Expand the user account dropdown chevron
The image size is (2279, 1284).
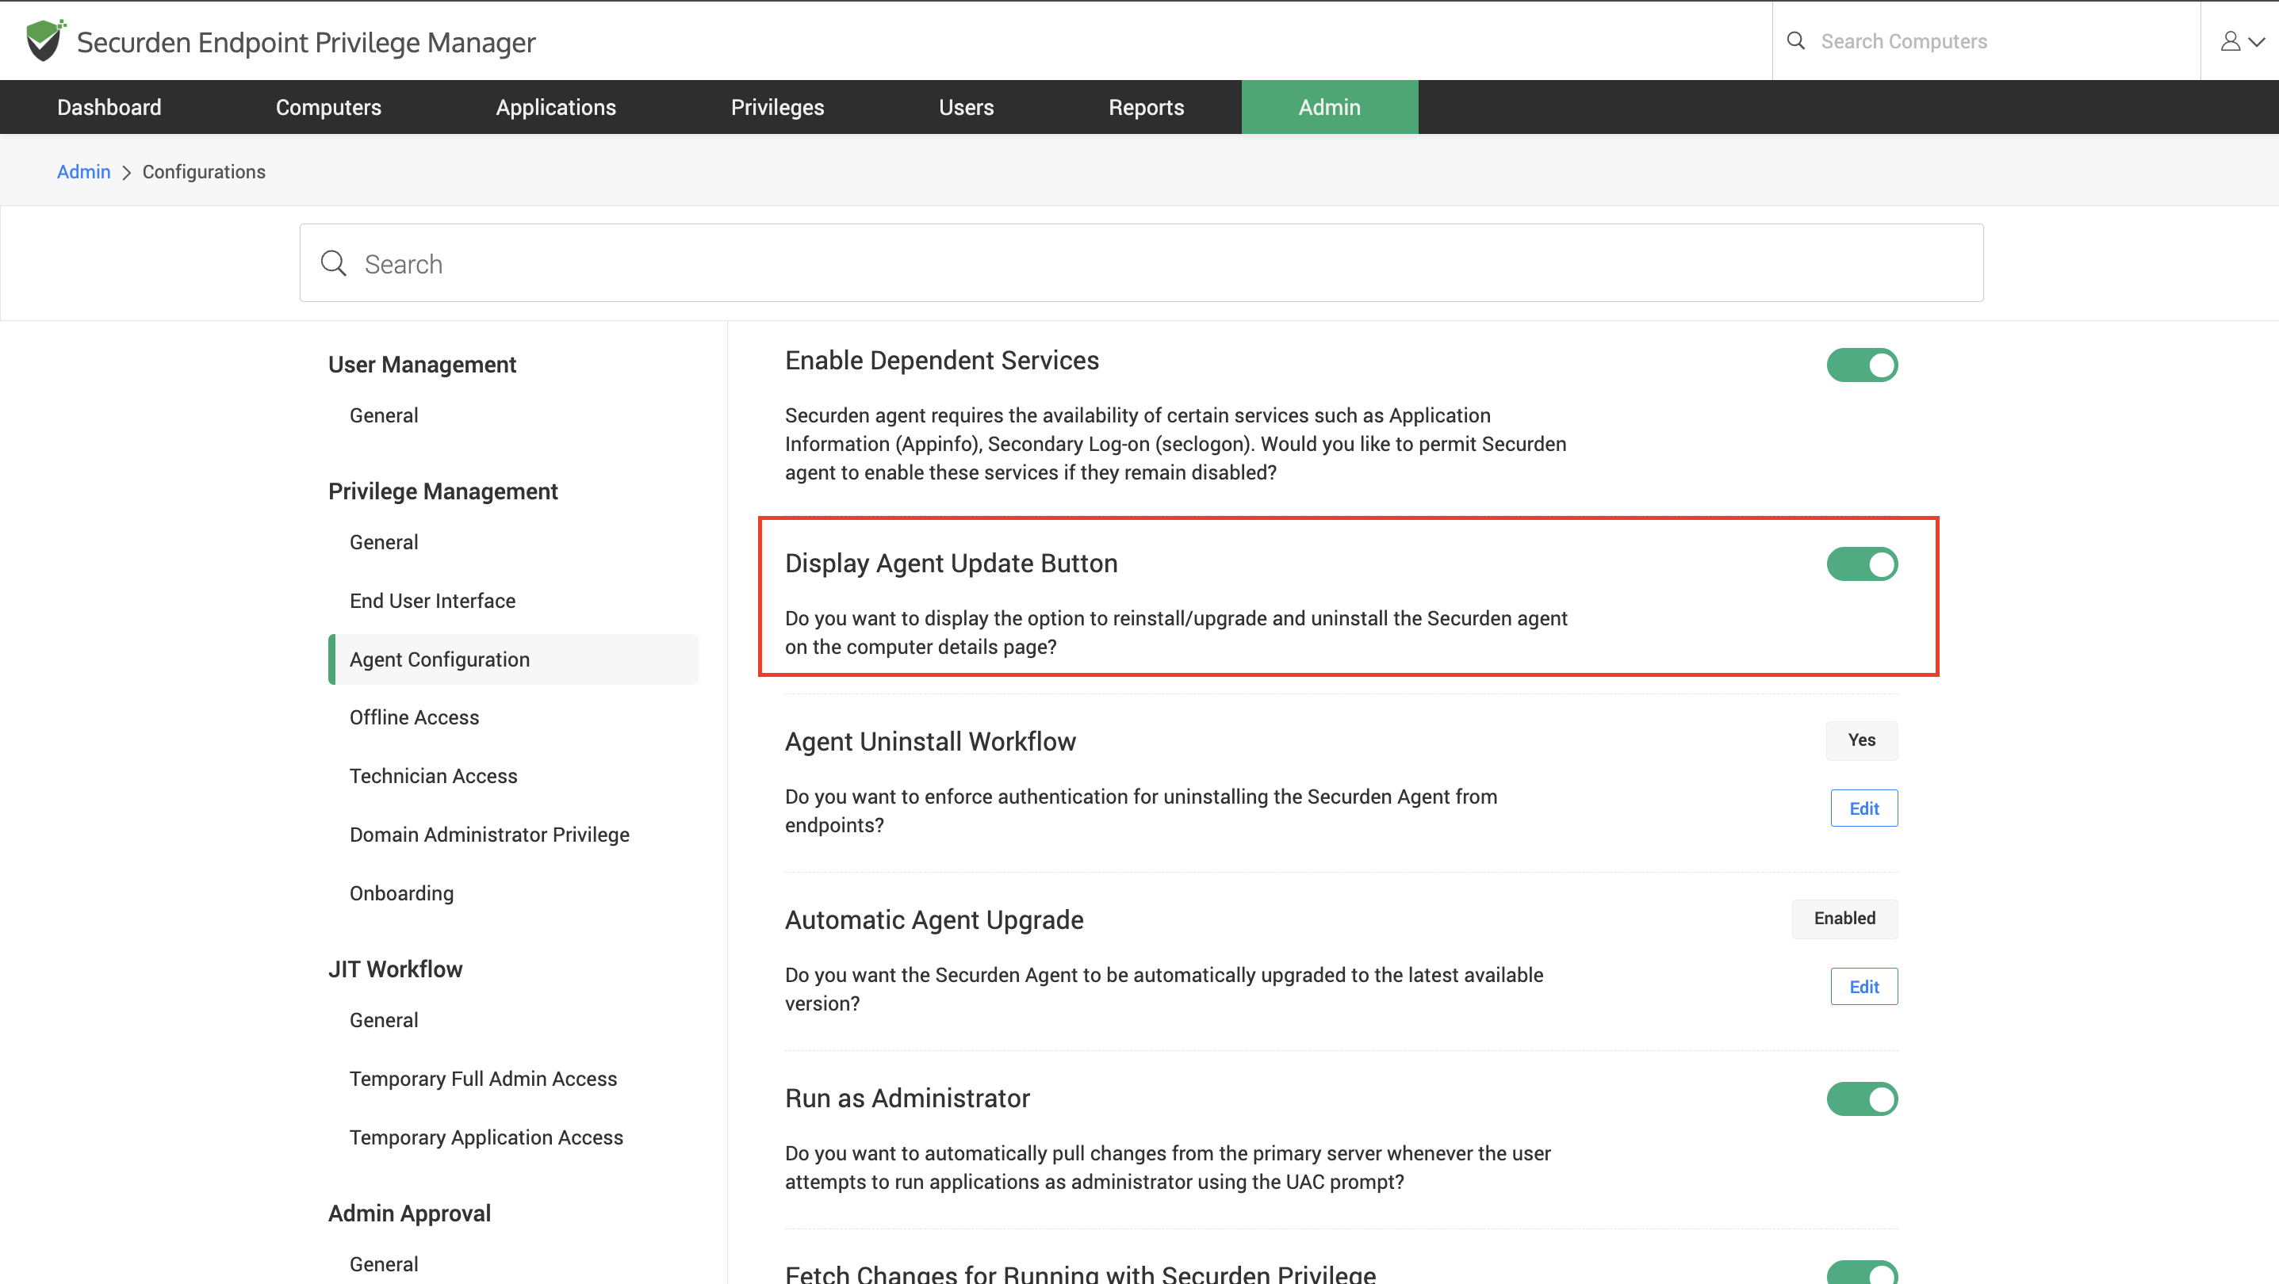click(x=2257, y=41)
